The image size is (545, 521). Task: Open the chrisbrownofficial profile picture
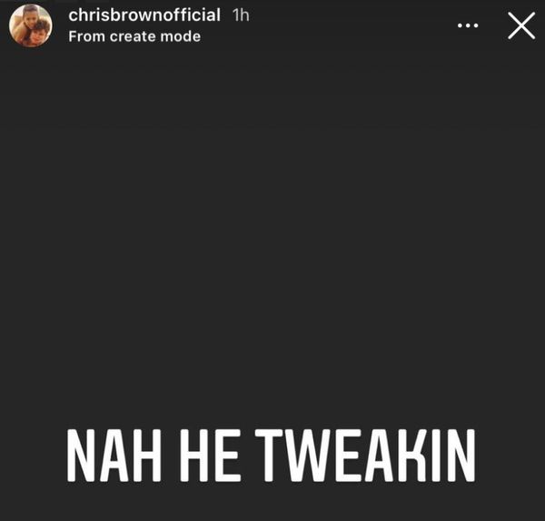31,25
